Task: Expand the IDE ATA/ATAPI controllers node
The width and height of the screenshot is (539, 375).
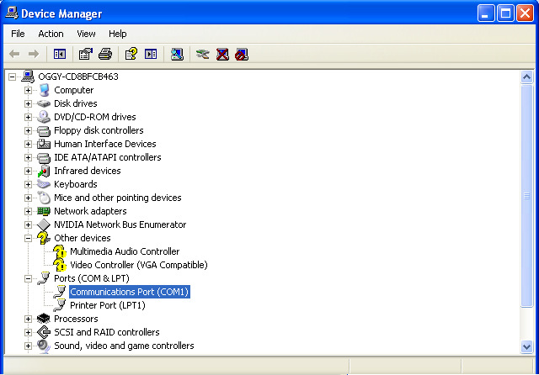Action: click(28, 157)
